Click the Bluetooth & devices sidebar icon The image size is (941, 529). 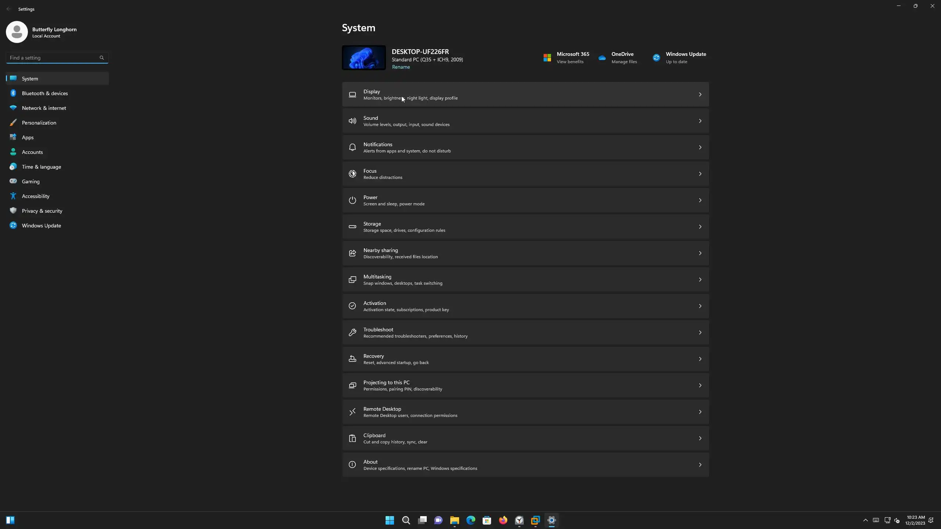coord(13,93)
